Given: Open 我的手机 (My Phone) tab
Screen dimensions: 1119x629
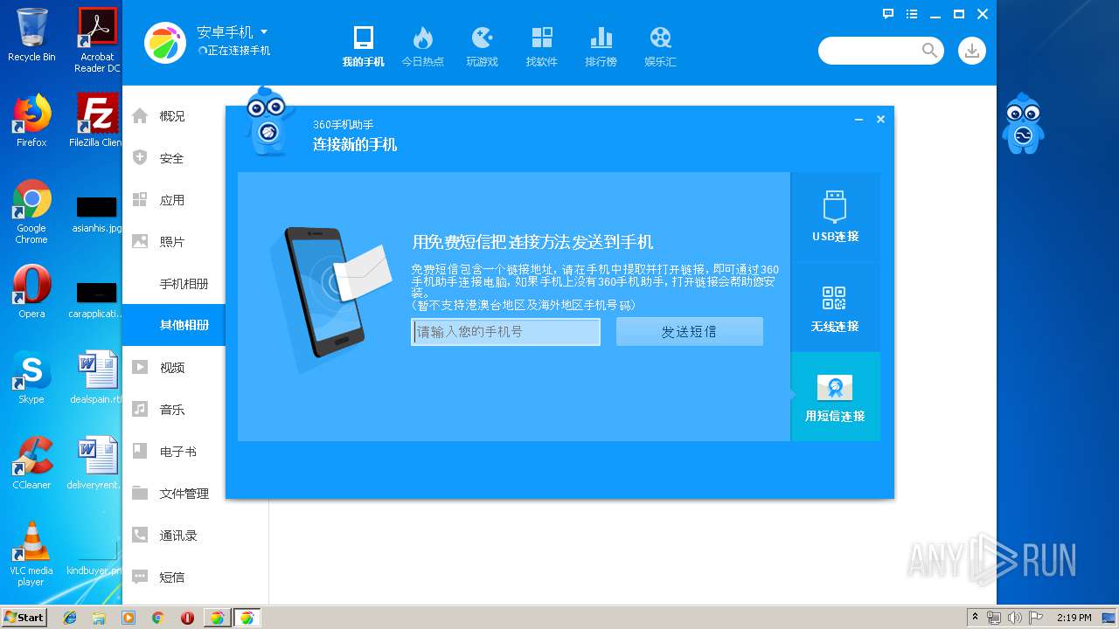Looking at the screenshot, I should tap(363, 46).
